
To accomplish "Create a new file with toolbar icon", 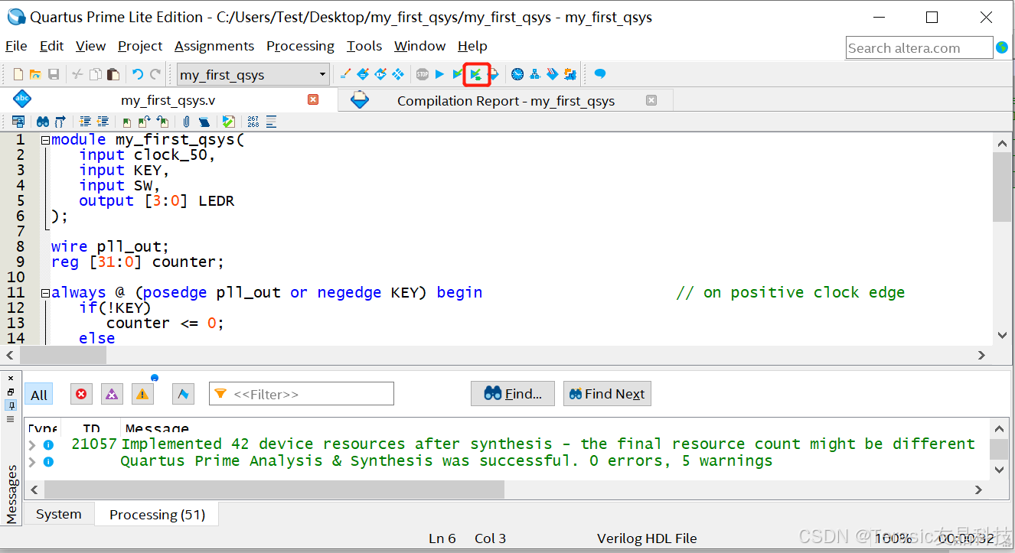I will pos(18,74).
